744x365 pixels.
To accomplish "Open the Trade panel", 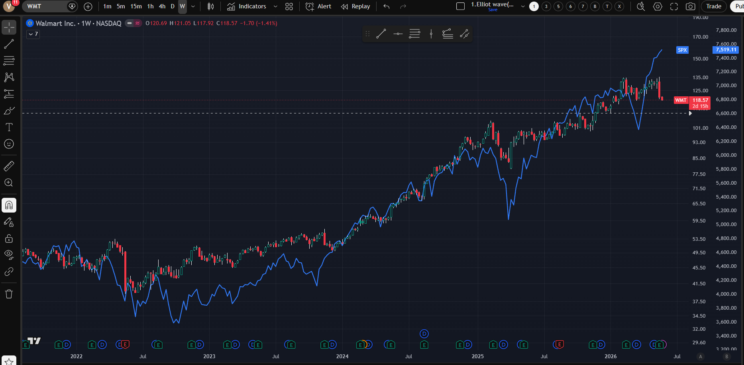I will click(714, 6).
